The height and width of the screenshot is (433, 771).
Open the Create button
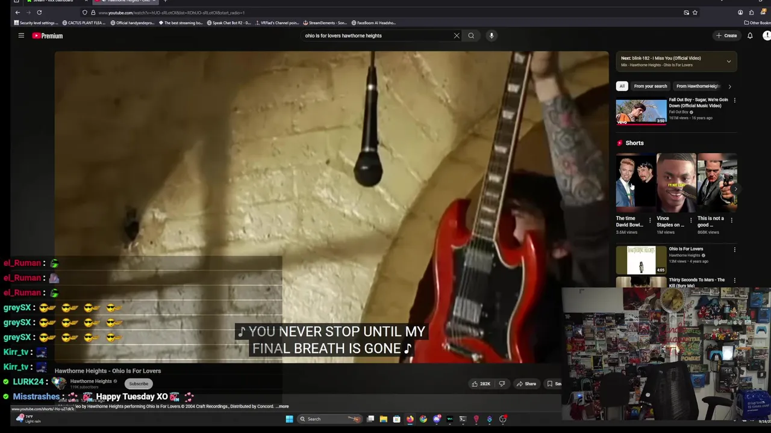tap(726, 35)
